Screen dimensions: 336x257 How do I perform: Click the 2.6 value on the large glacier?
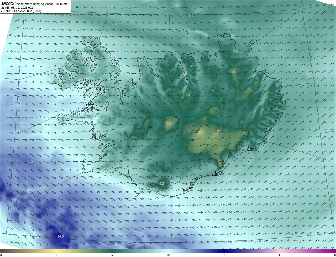tap(200, 133)
